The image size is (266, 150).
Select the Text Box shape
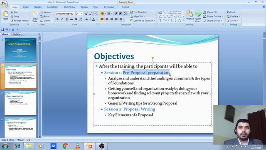point(160,12)
